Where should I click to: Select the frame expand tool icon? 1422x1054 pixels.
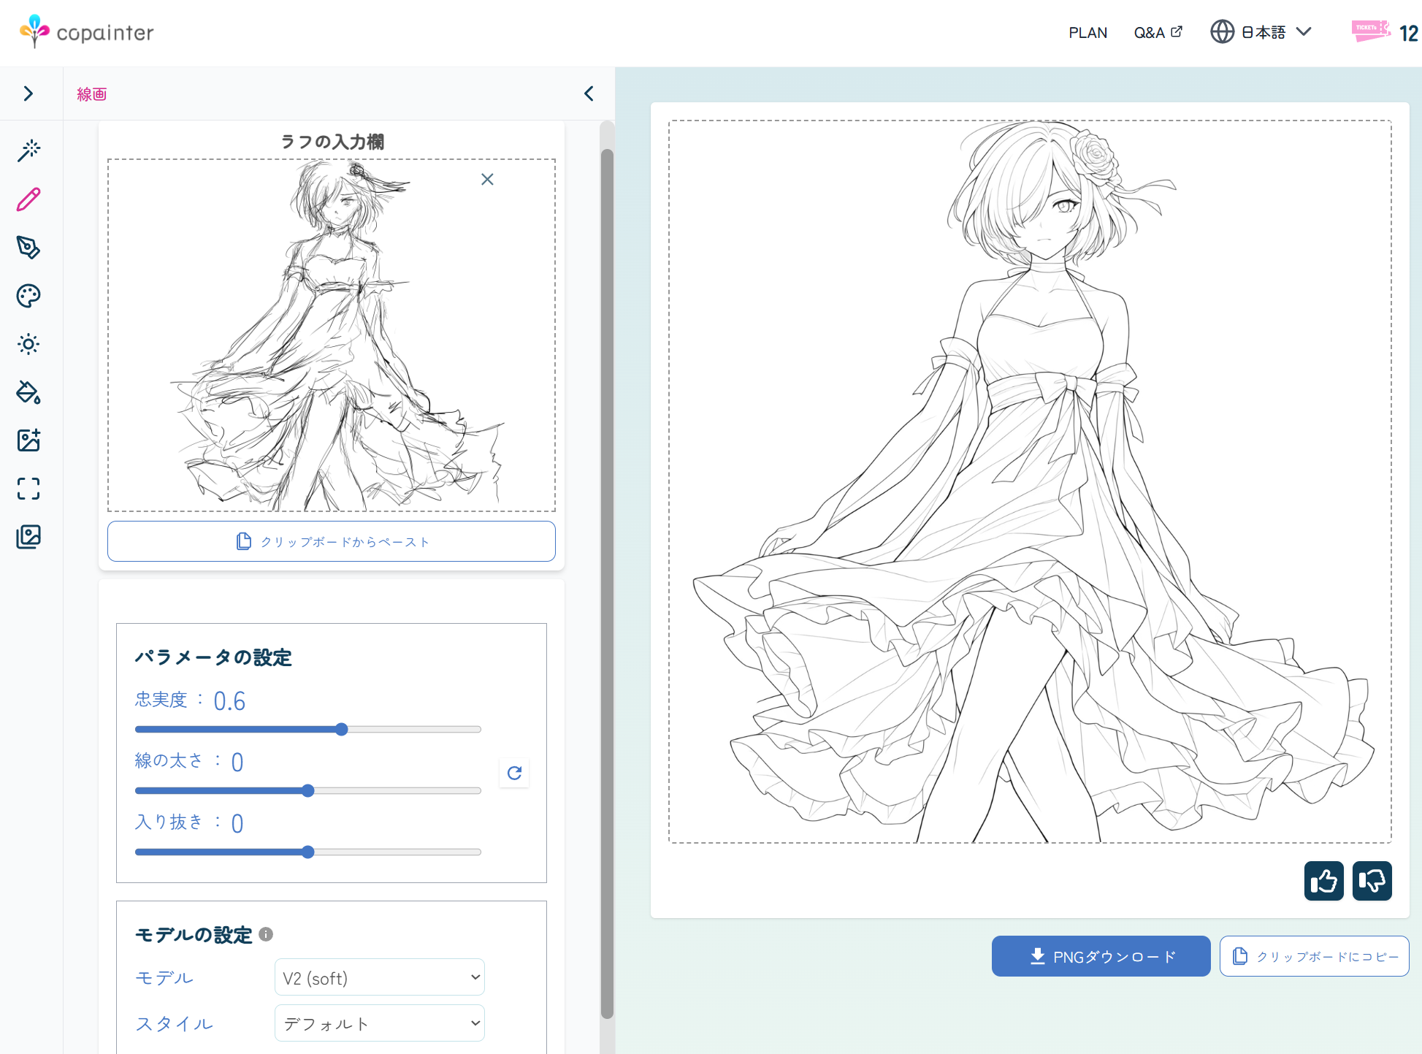point(28,489)
